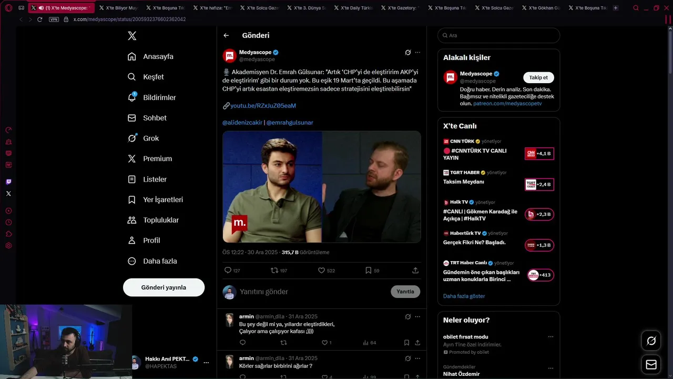The height and width of the screenshot is (379, 673).
Task: Switch to X'te Daily Türkiç tab
Action: (x=353, y=8)
